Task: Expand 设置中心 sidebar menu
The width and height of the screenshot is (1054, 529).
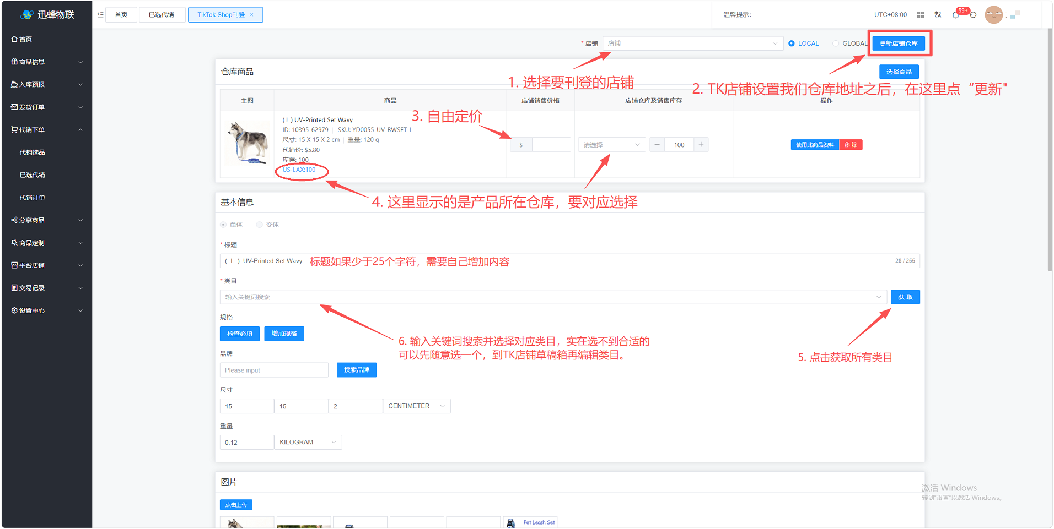Action: click(x=47, y=310)
